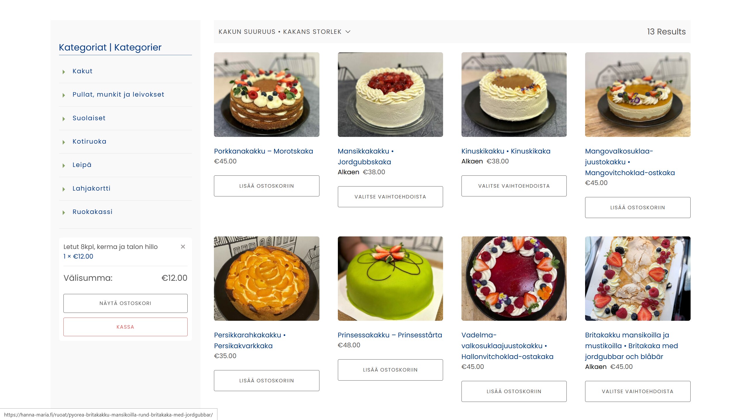The image size is (740, 420).
Task: Choose options for Mansikkakakku
Action: pos(390,197)
